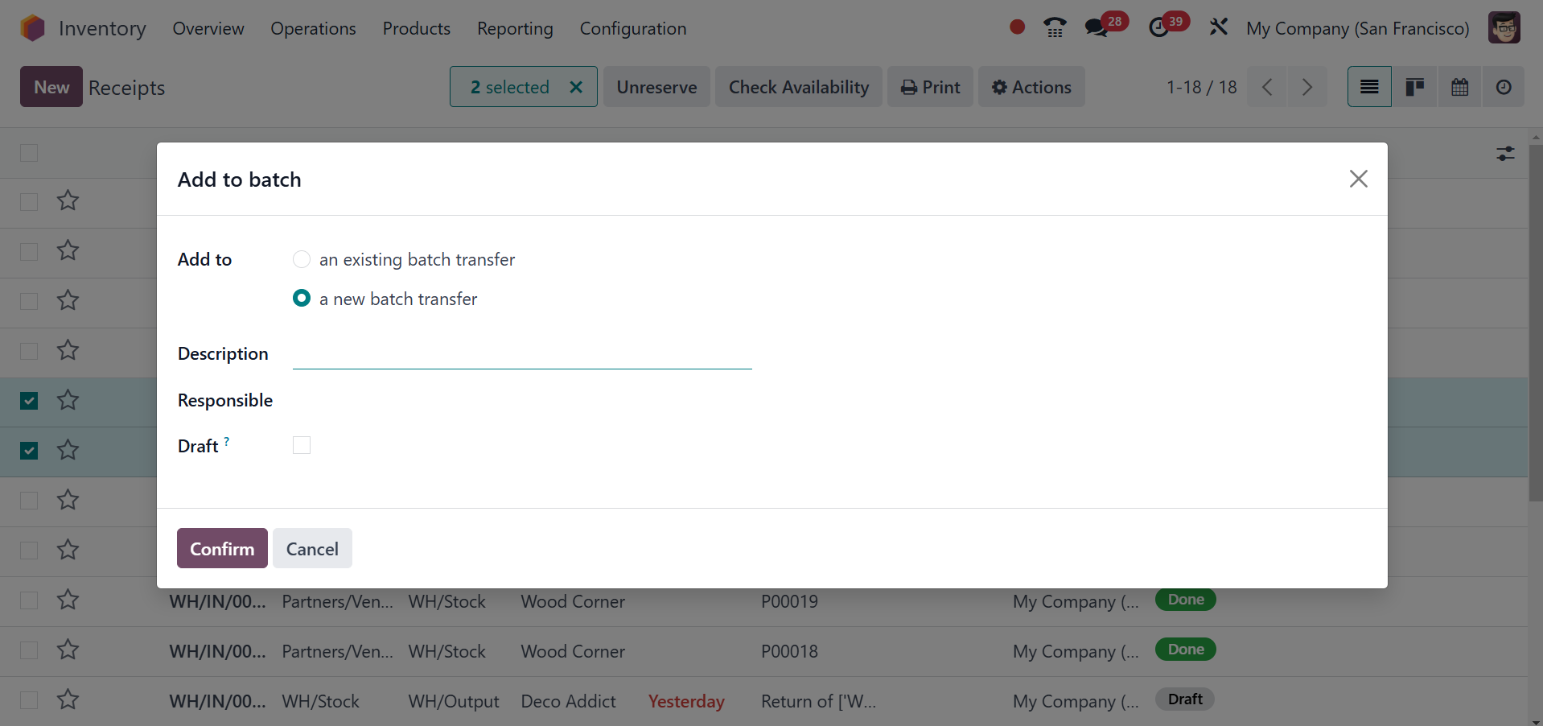Image resolution: width=1543 pixels, height=726 pixels.
Task: Tick the Draft checkbox in dialog
Action: click(x=302, y=445)
